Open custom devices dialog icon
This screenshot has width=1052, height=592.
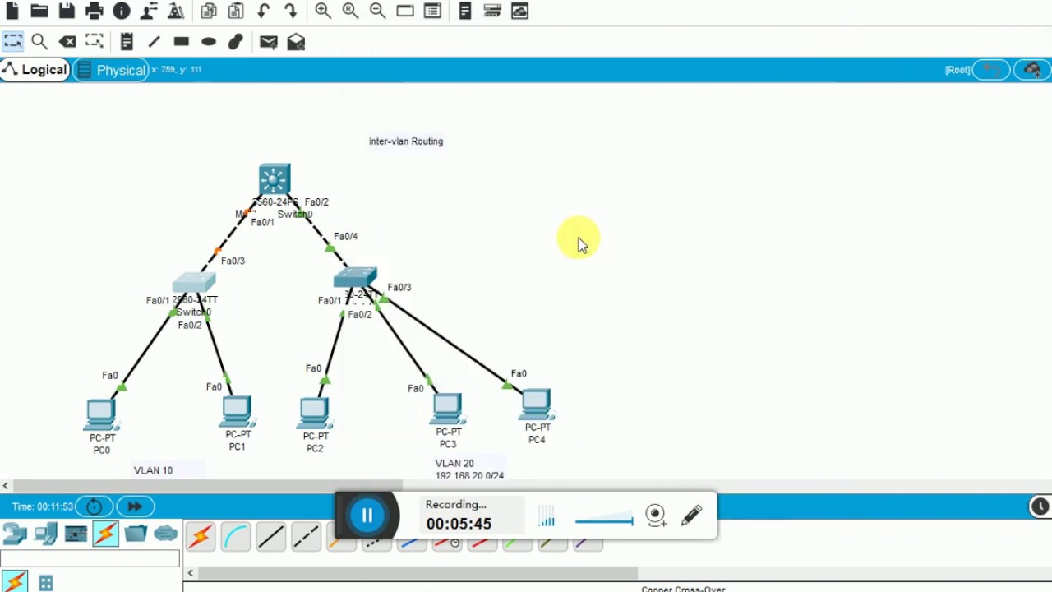click(432, 11)
